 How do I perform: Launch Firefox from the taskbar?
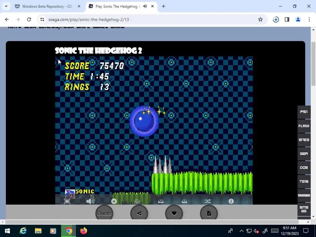pyautogui.click(x=83, y=231)
